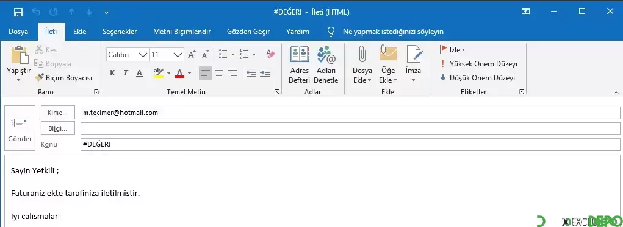This screenshot has height=227, width=623.
Task: Open font color dropdown arrow
Action: pyautogui.click(x=190, y=73)
